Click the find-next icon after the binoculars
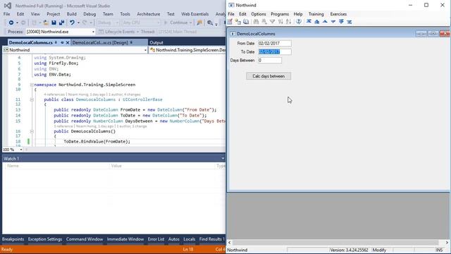Viewport: 451px width, 254px height. coord(264,22)
